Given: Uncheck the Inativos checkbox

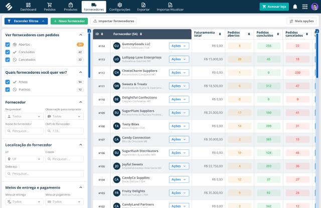Looking at the screenshot, I should (8, 89).
